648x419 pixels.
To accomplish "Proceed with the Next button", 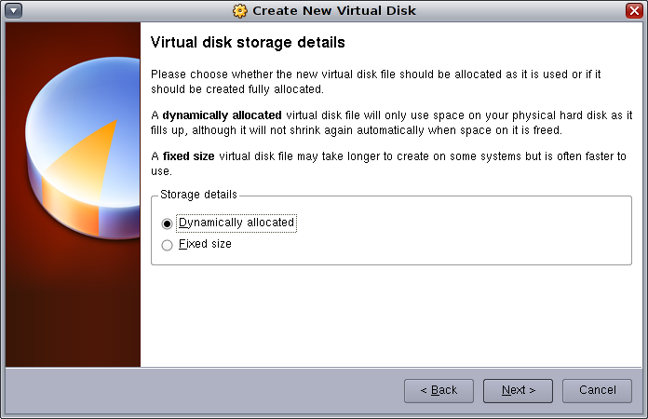I will click(x=518, y=390).
